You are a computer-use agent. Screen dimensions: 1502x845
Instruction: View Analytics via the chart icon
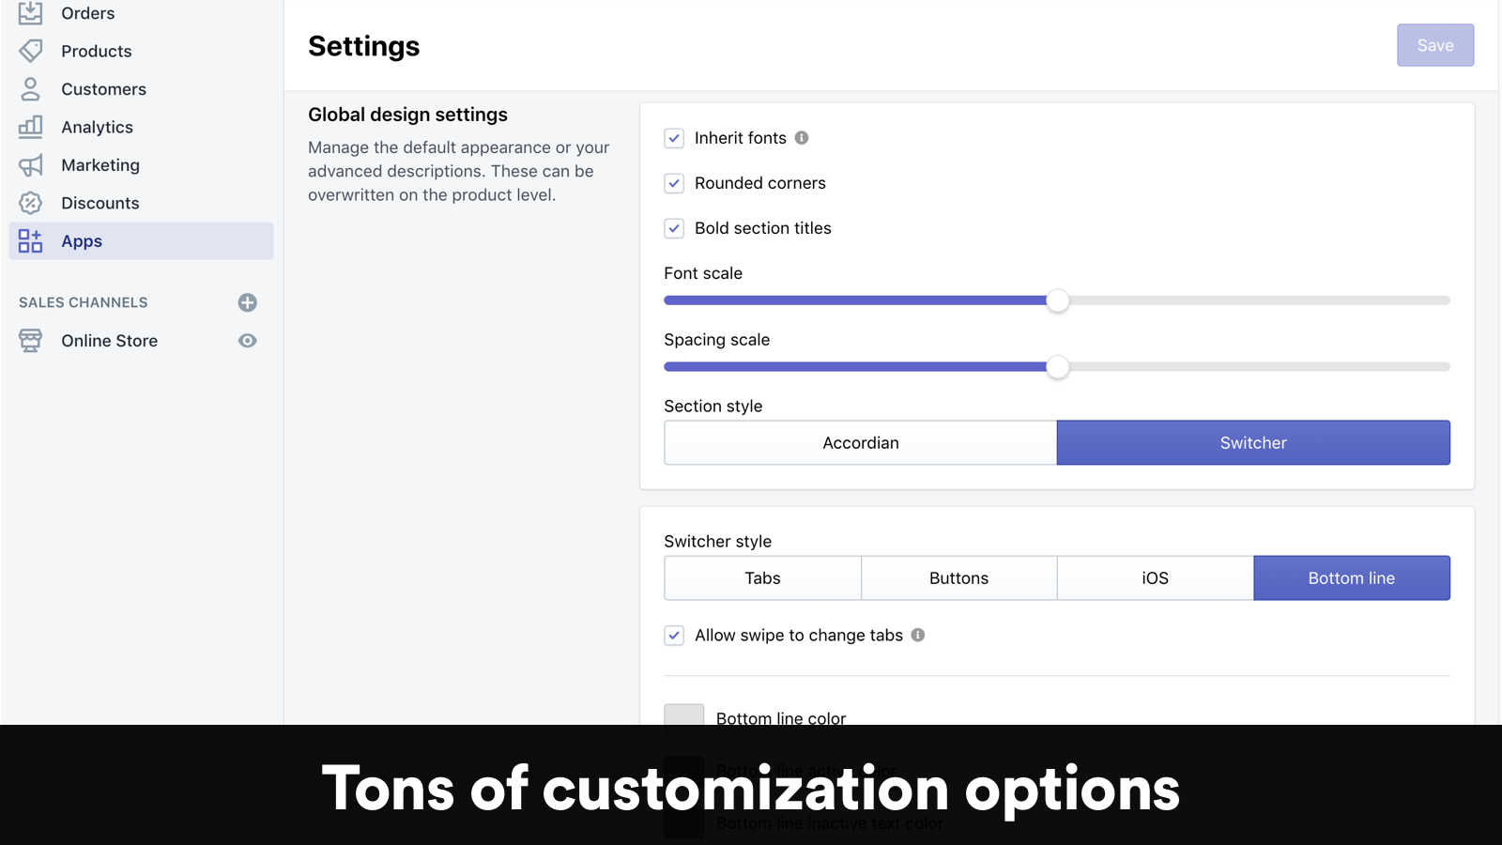pos(29,127)
